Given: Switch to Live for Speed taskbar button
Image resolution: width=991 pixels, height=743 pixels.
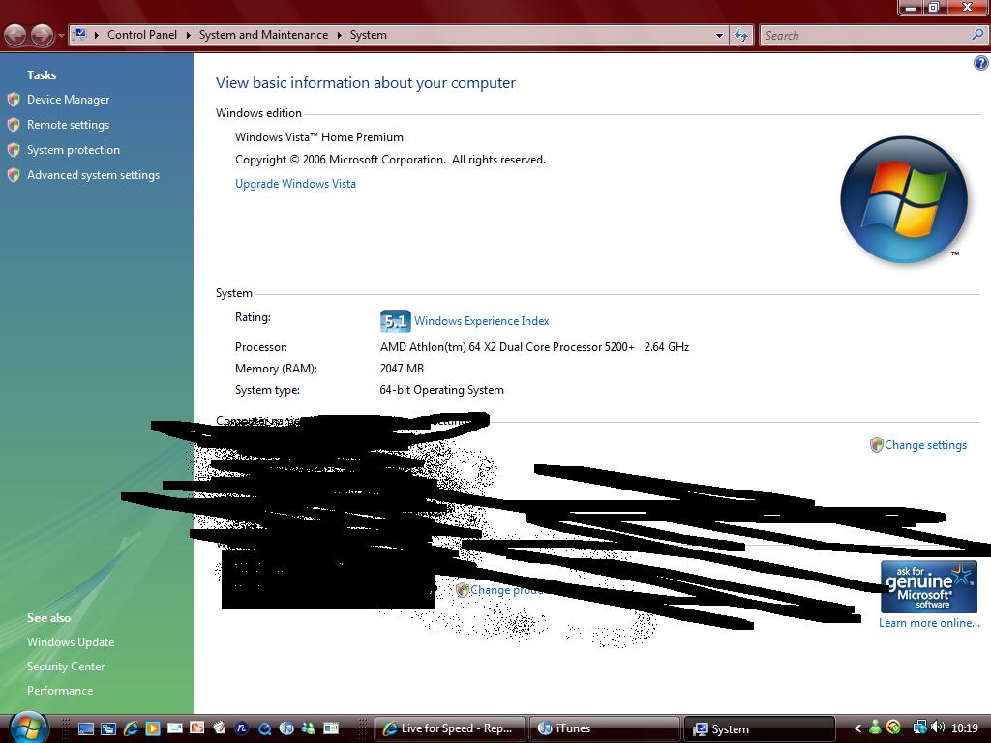Looking at the screenshot, I should 449,728.
